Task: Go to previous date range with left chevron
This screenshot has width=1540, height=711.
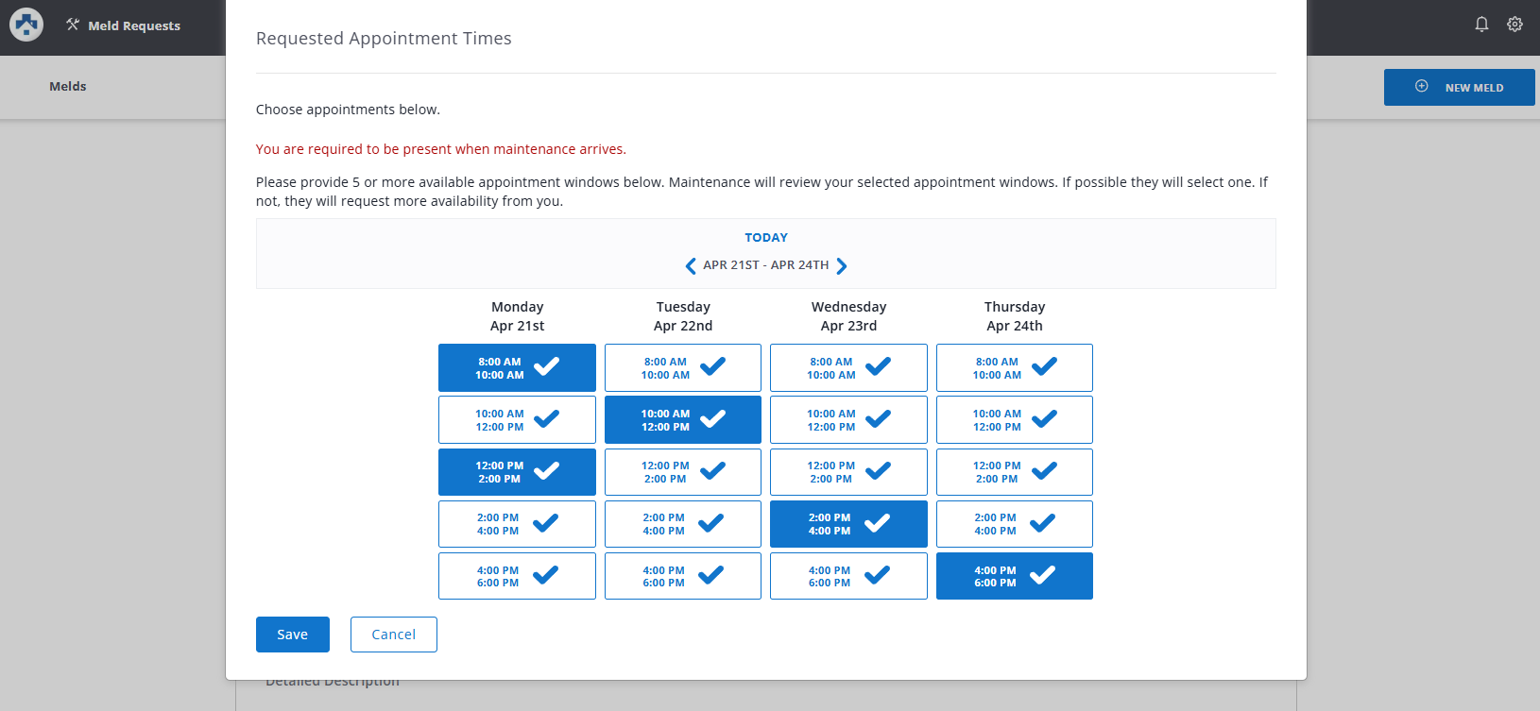Action: point(691,266)
